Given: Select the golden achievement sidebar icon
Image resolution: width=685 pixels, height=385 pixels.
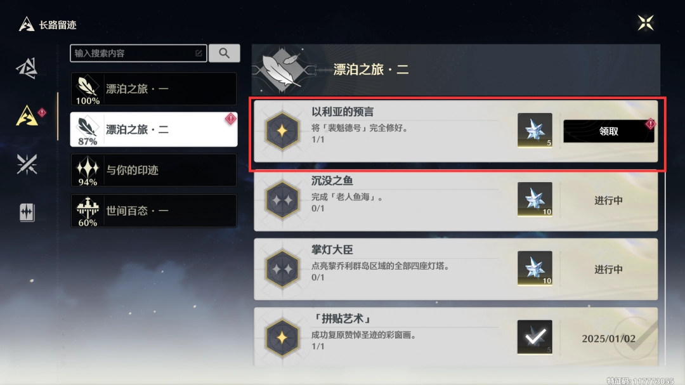Looking at the screenshot, I should coord(27,116).
